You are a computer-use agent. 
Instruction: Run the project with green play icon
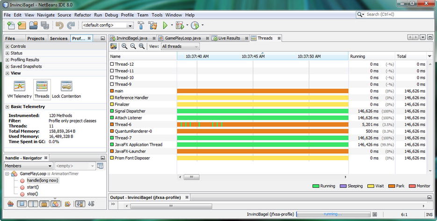[x=165, y=25]
